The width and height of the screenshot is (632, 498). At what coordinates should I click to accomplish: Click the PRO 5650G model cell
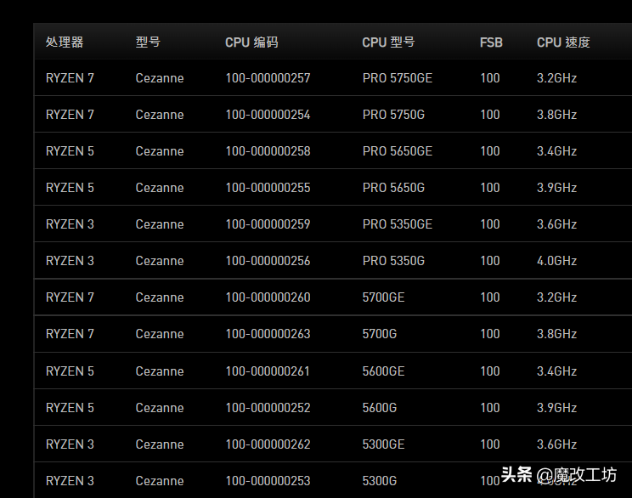point(393,188)
